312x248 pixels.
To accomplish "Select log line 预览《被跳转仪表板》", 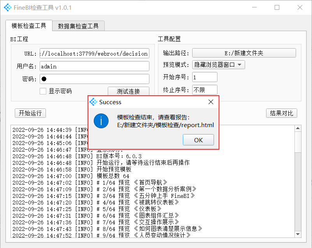I will point(96,202).
